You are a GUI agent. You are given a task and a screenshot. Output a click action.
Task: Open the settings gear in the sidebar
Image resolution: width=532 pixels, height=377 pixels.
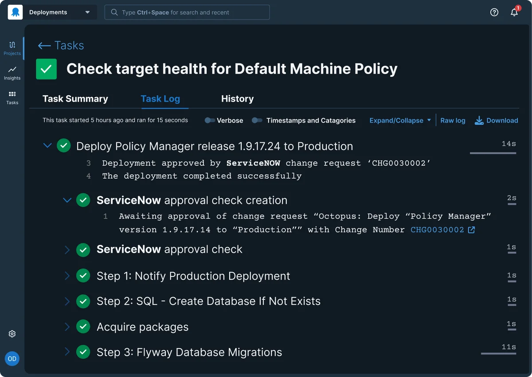point(12,334)
